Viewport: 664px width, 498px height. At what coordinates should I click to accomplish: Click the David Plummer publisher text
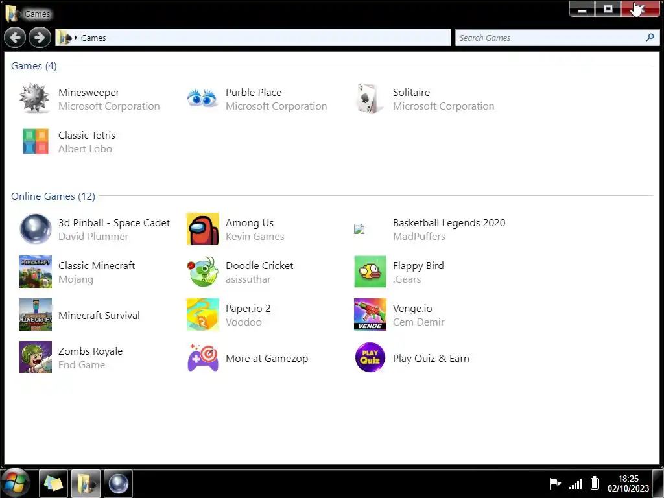tap(93, 236)
